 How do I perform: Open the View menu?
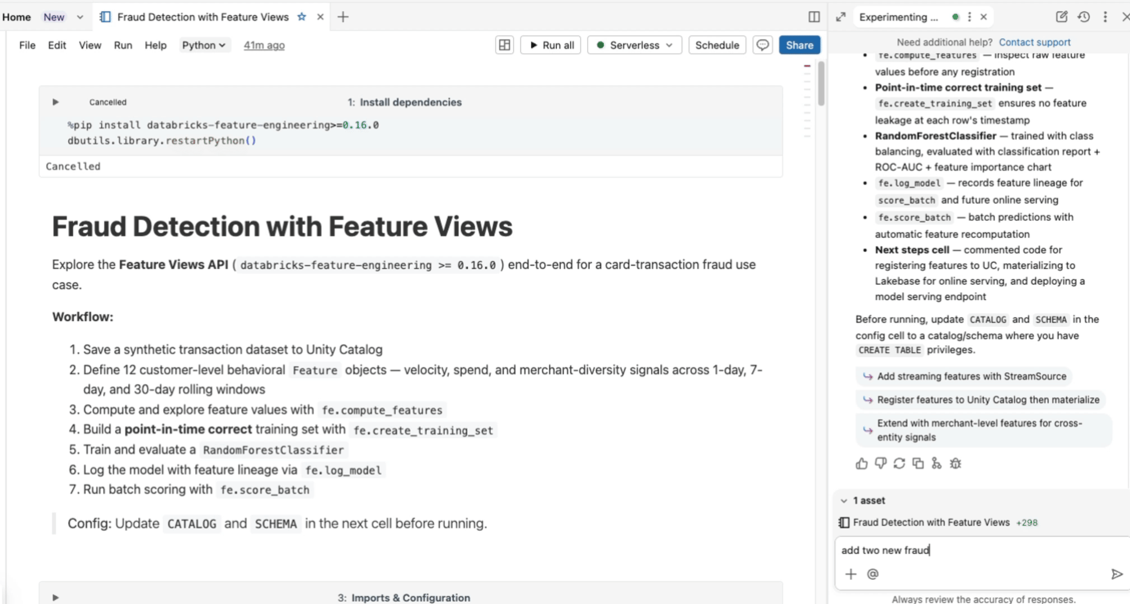tap(90, 45)
